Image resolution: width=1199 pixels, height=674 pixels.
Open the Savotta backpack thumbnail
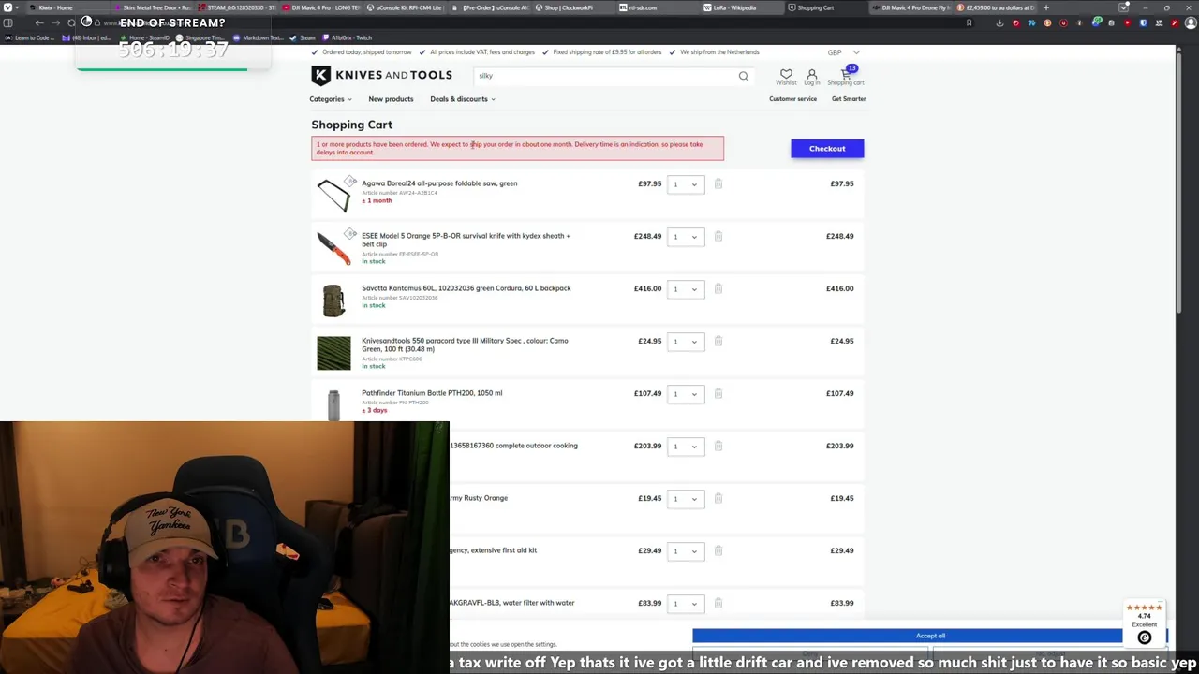(333, 300)
